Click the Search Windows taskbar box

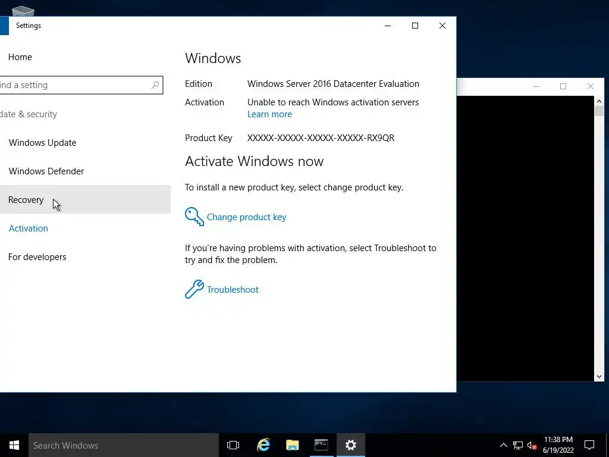124,445
